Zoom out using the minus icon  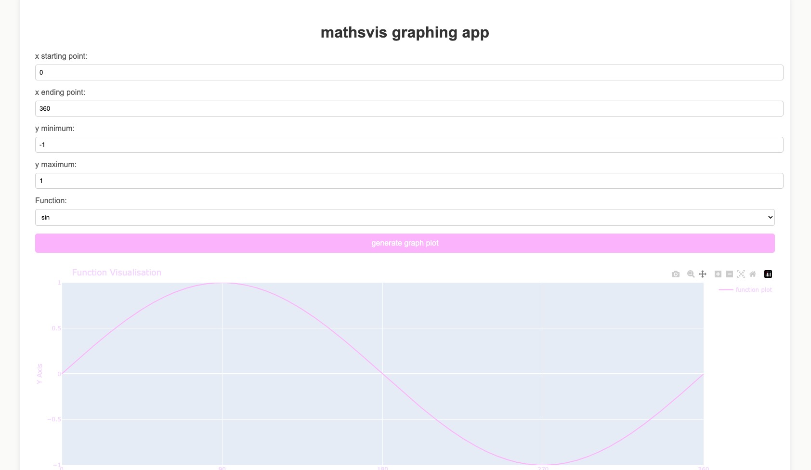pos(729,274)
